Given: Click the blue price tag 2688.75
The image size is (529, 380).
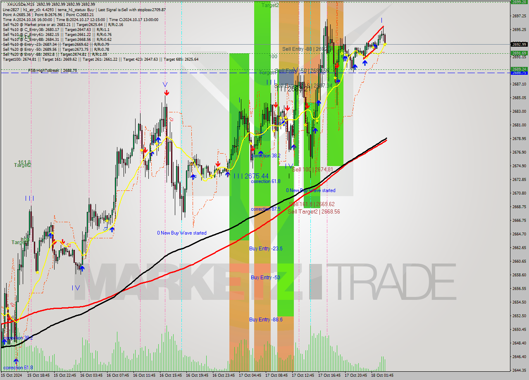Looking at the screenshot, I should [519, 73].
